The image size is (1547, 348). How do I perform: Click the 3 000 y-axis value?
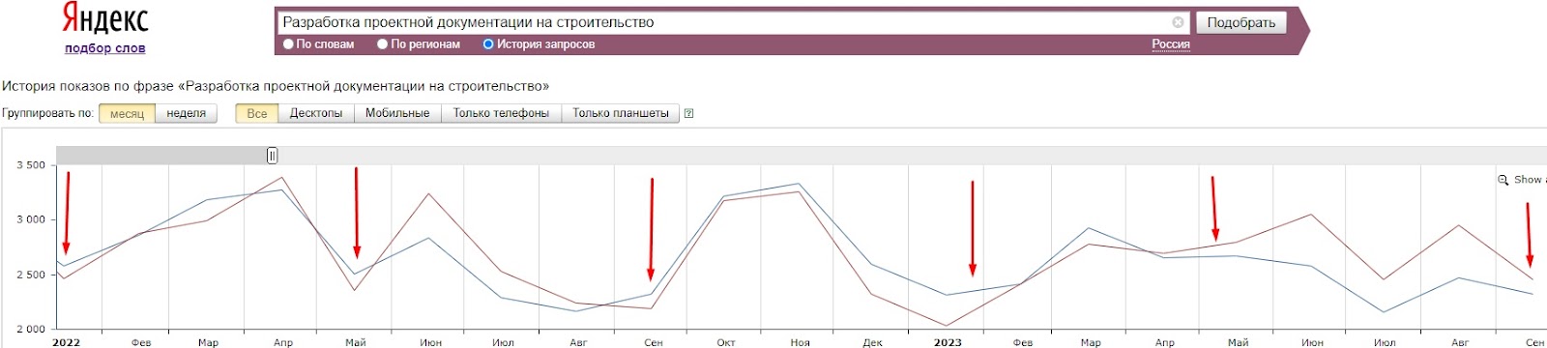tap(31, 219)
